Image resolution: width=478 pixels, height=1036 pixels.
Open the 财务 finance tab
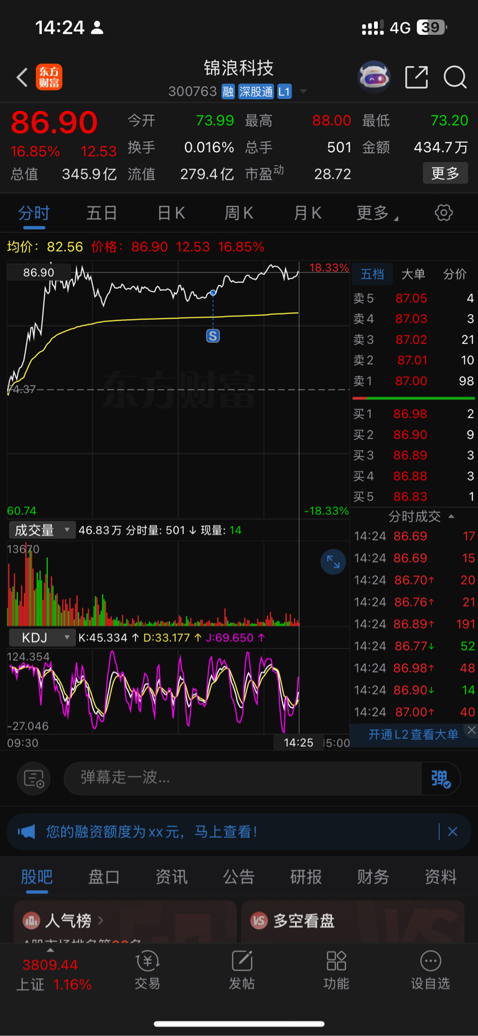coord(373,877)
